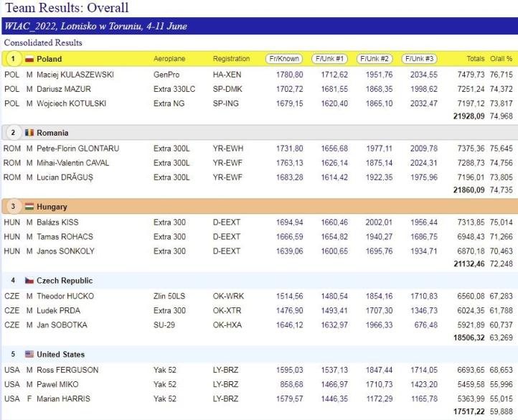Click pilot Ross FERGUSON
Screen dimensions: 518x420
(x=67, y=370)
